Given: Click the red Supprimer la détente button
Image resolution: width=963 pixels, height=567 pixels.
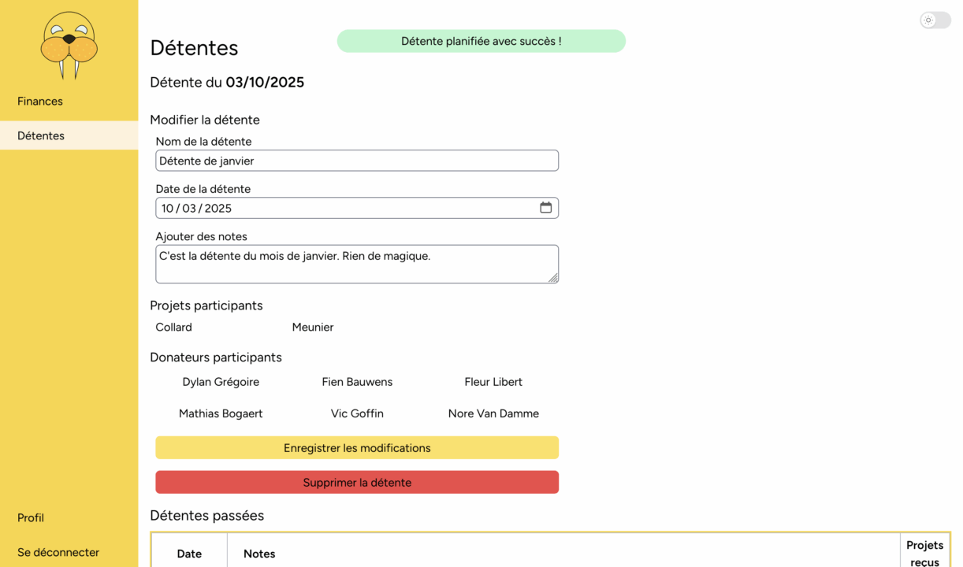Looking at the screenshot, I should 356,482.
